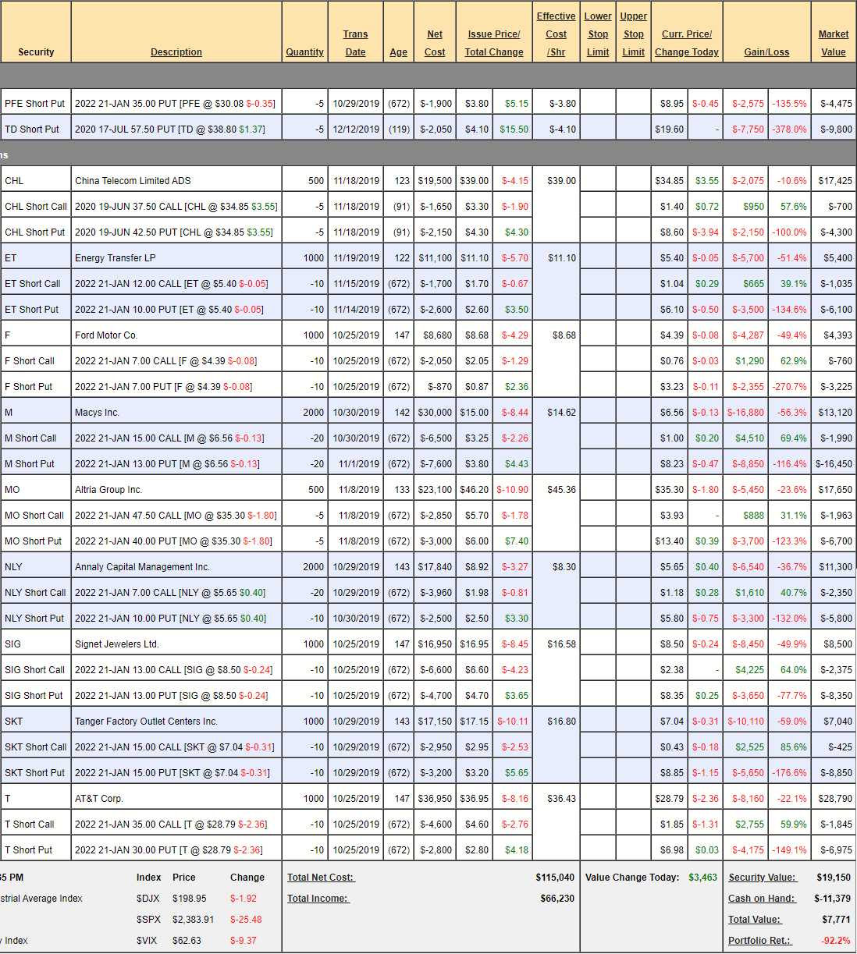Click the Trans Date column header
The height and width of the screenshot is (954, 857).
[x=355, y=43]
